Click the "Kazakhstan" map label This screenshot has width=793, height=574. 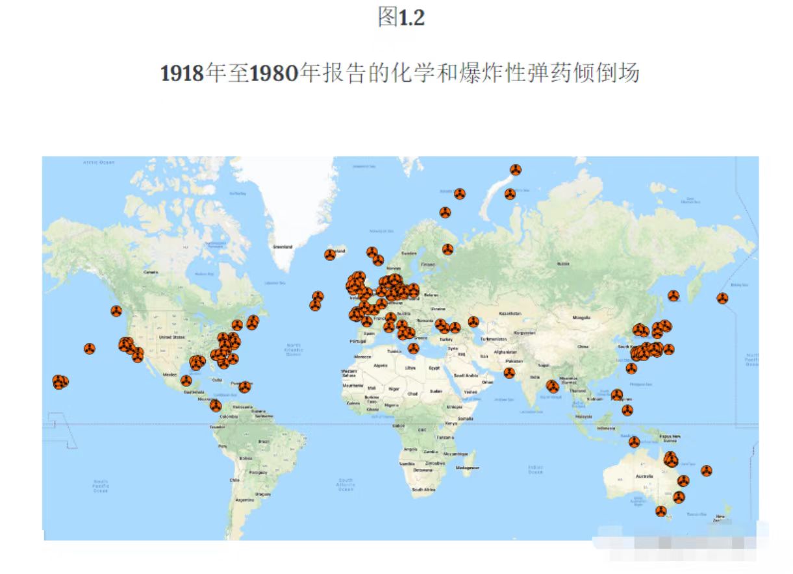(510, 313)
